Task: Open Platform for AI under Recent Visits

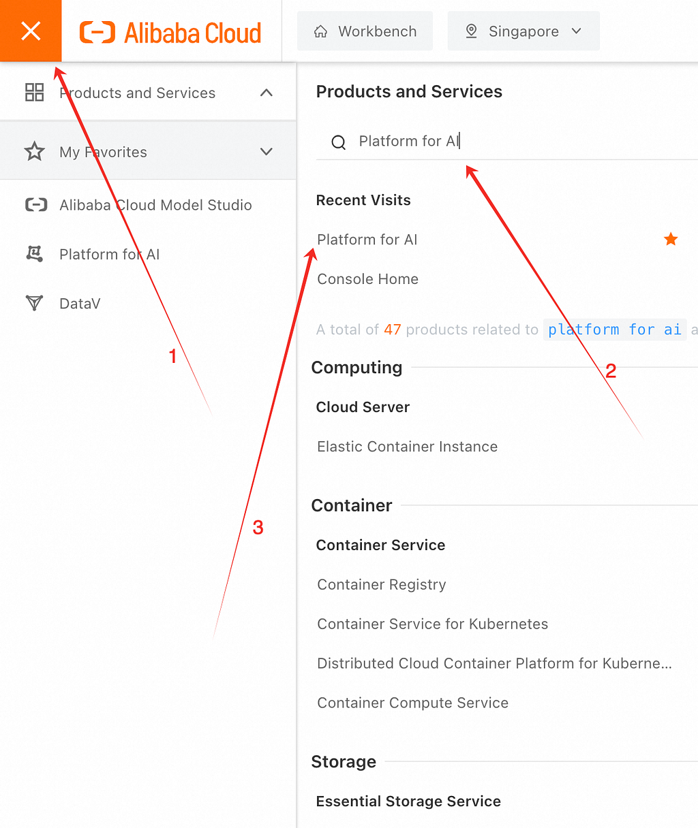Action: 367,240
